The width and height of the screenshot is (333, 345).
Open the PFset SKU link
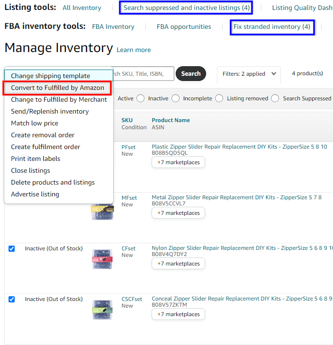pos(129,147)
